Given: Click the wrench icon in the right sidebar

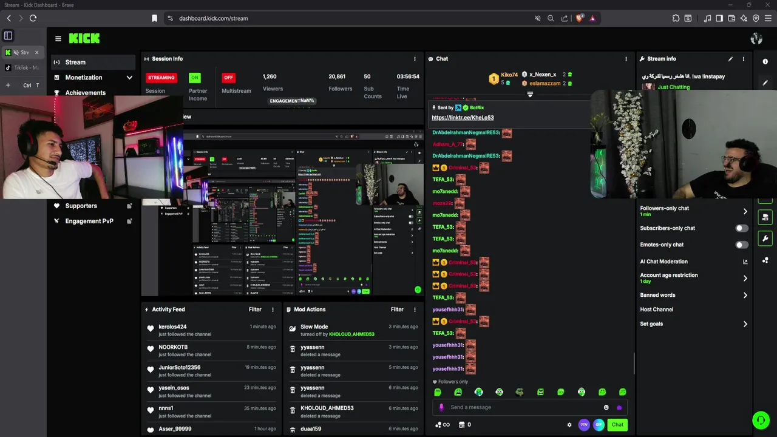Looking at the screenshot, I should click(x=765, y=239).
